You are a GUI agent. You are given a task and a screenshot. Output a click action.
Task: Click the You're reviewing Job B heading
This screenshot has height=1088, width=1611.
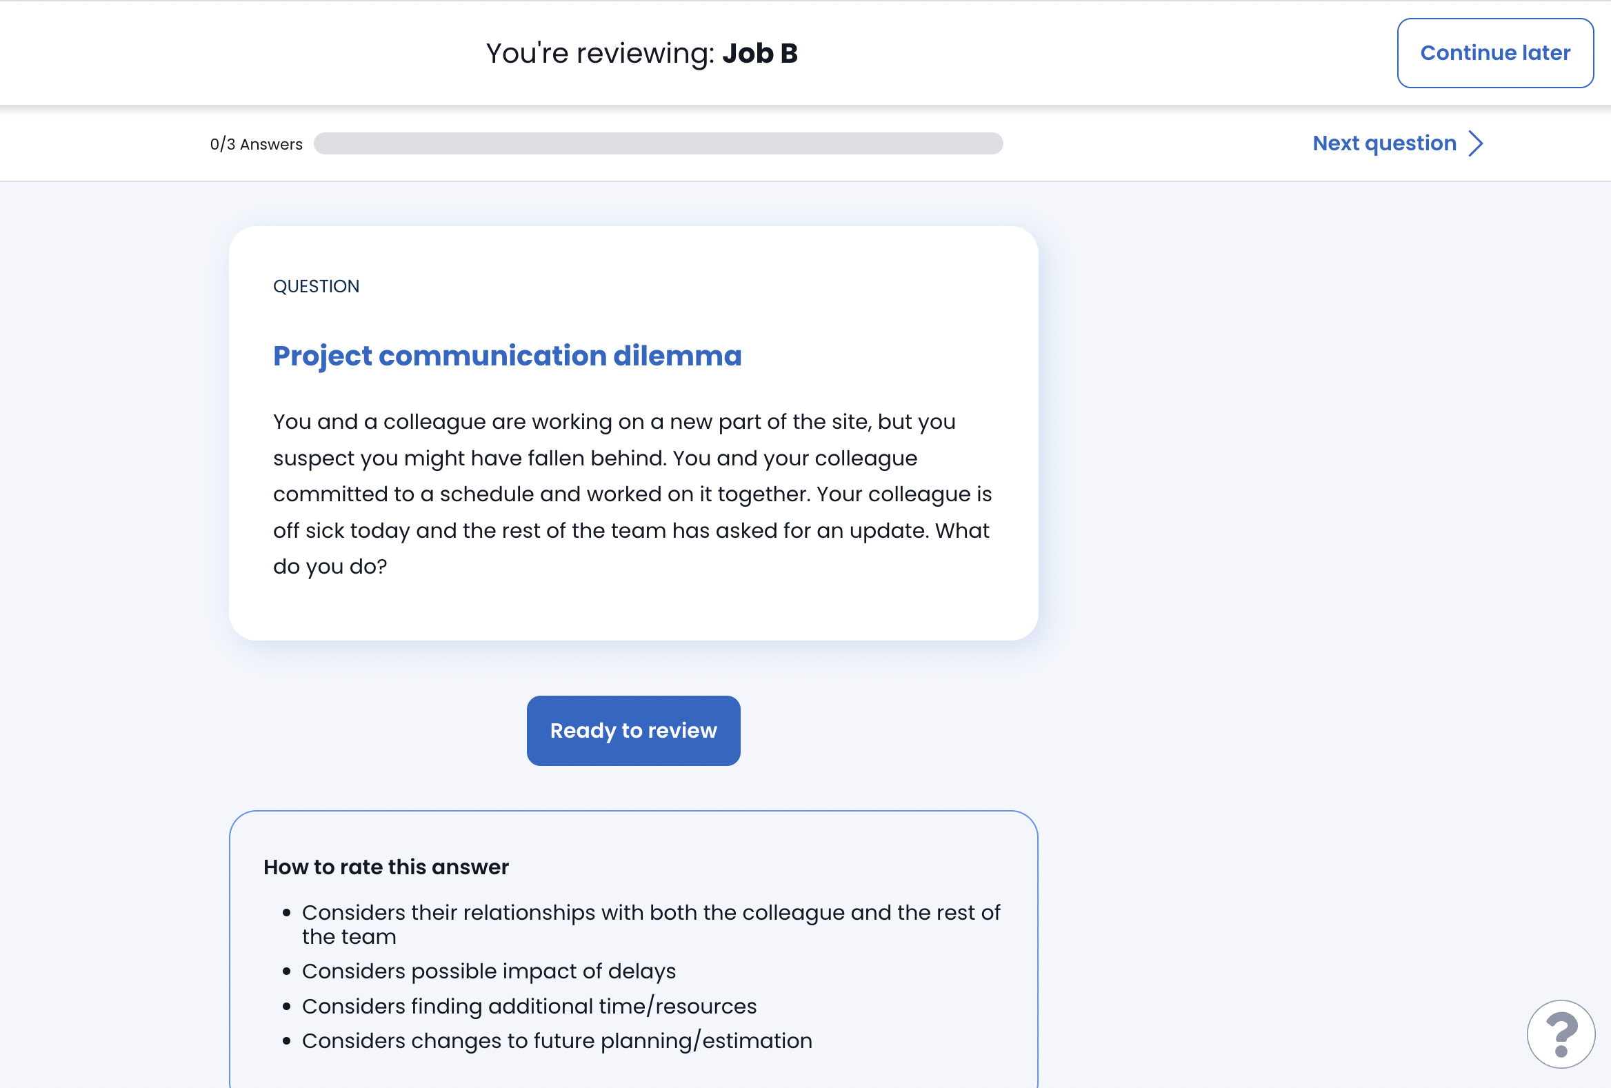(x=641, y=53)
